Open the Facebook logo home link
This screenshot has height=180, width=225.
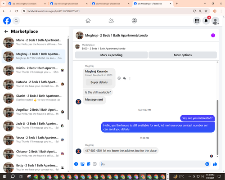(x=7, y=21)
